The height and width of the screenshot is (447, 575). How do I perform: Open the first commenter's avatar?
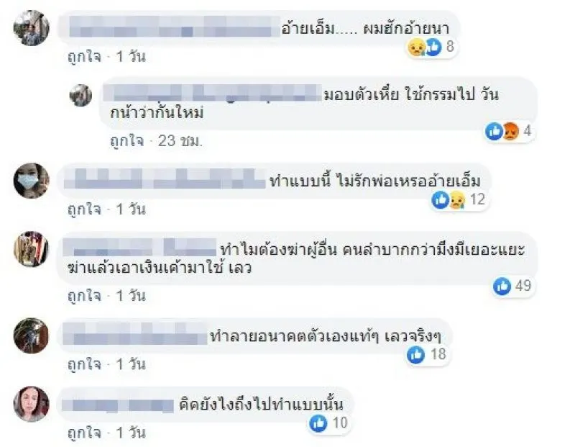click(x=31, y=28)
